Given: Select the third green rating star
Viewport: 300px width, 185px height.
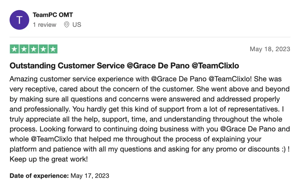Looking at the screenshot, I should tap(33, 49).
